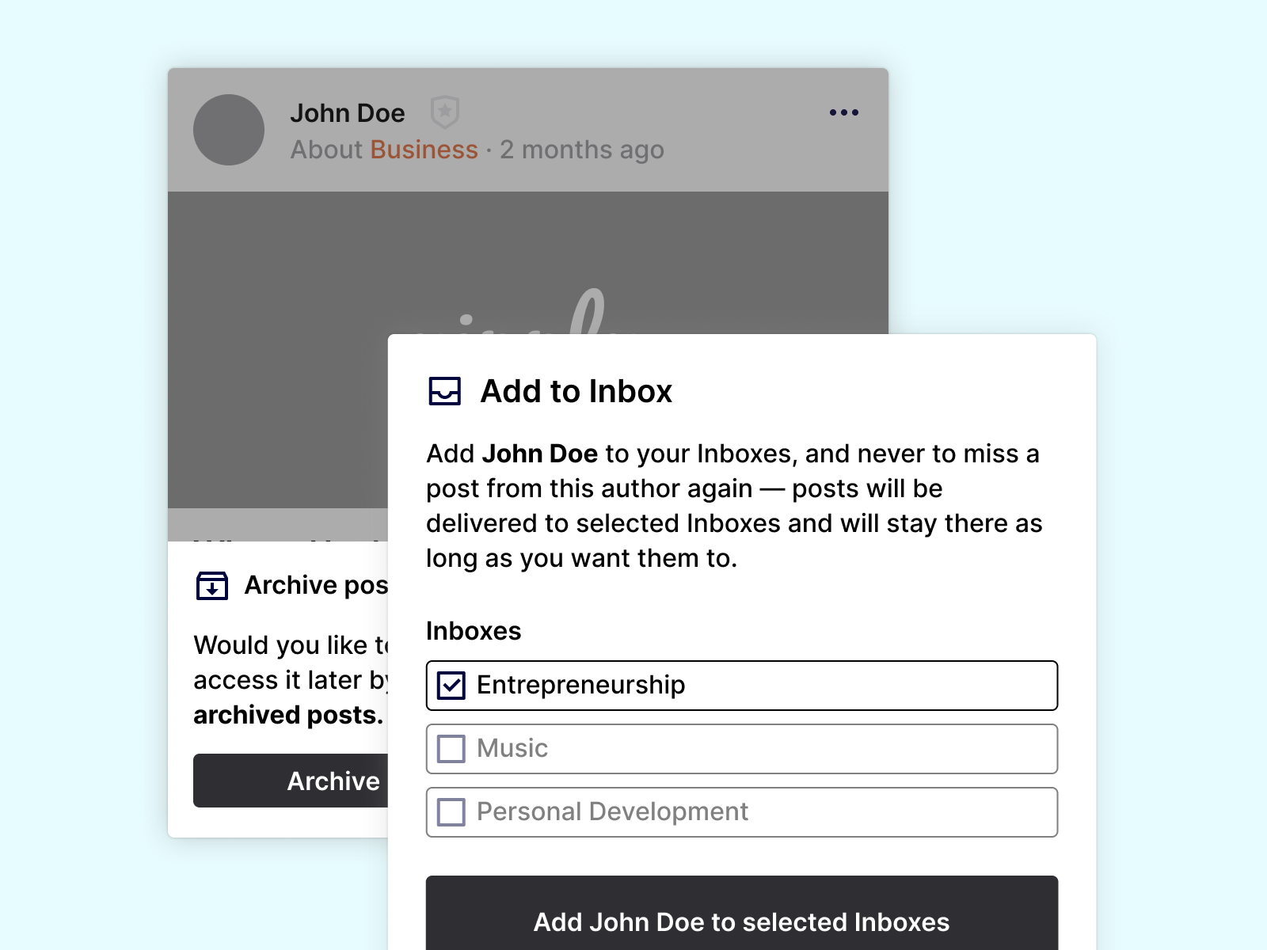Click the John Doe author name in post header
1267x950 pixels.
point(348,113)
